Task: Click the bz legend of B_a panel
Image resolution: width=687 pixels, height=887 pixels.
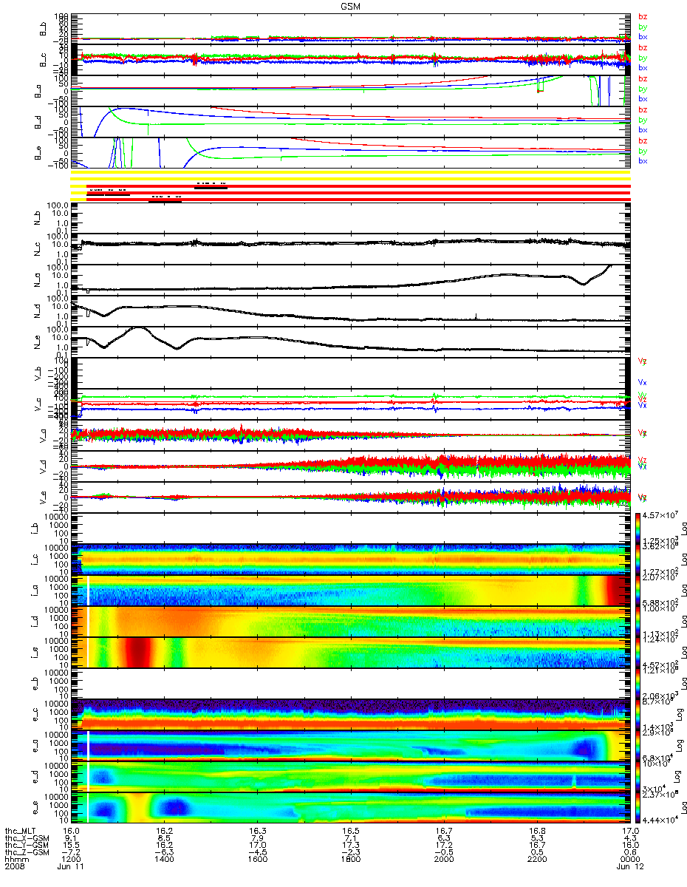Action: pyautogui.click(x=643, y=78)
